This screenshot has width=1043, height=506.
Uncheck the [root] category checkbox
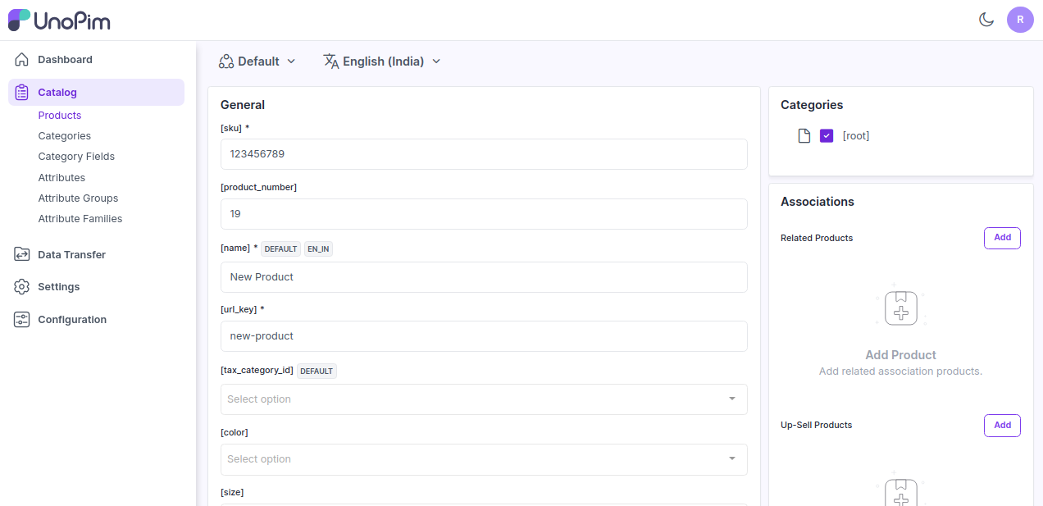click(x=827, y=136)
